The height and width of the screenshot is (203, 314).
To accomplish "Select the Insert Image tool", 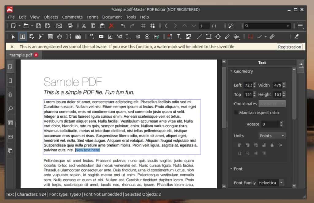I will point(188,37).
